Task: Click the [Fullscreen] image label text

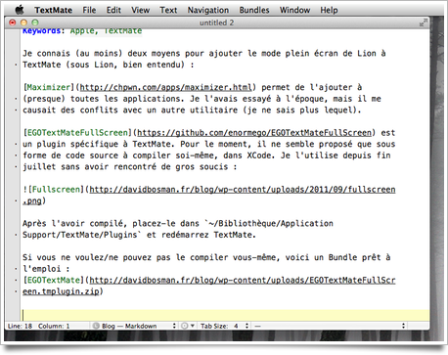Action: pyautogui.click(x=56, y=190)
